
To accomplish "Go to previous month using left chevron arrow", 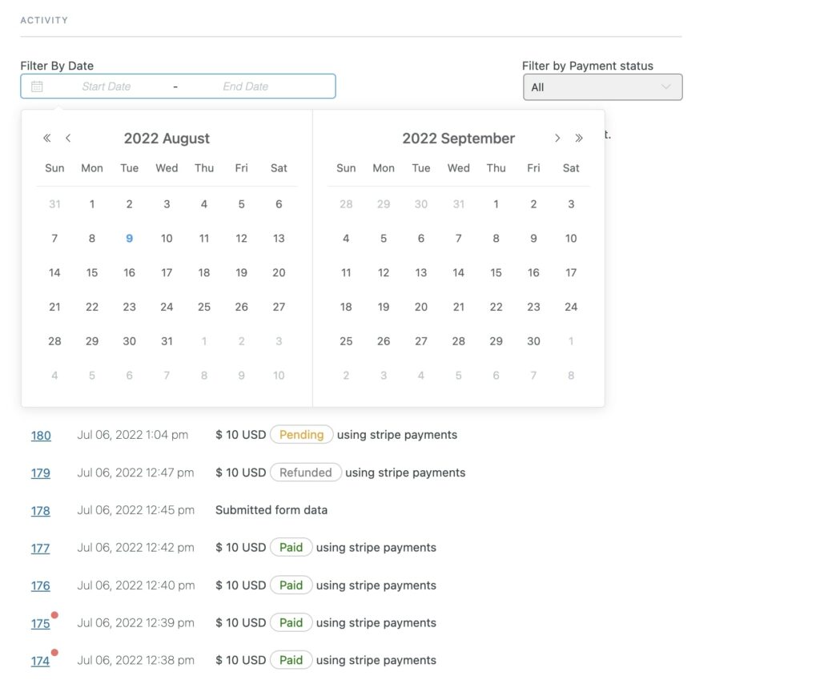I will pyautogui.click(x=68, y=138).
